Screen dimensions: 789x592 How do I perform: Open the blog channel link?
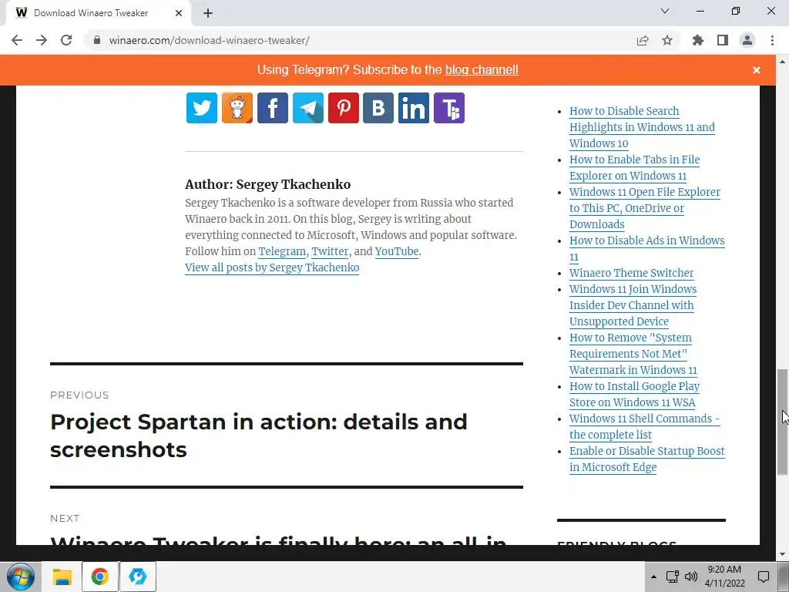tap(482, 69)
